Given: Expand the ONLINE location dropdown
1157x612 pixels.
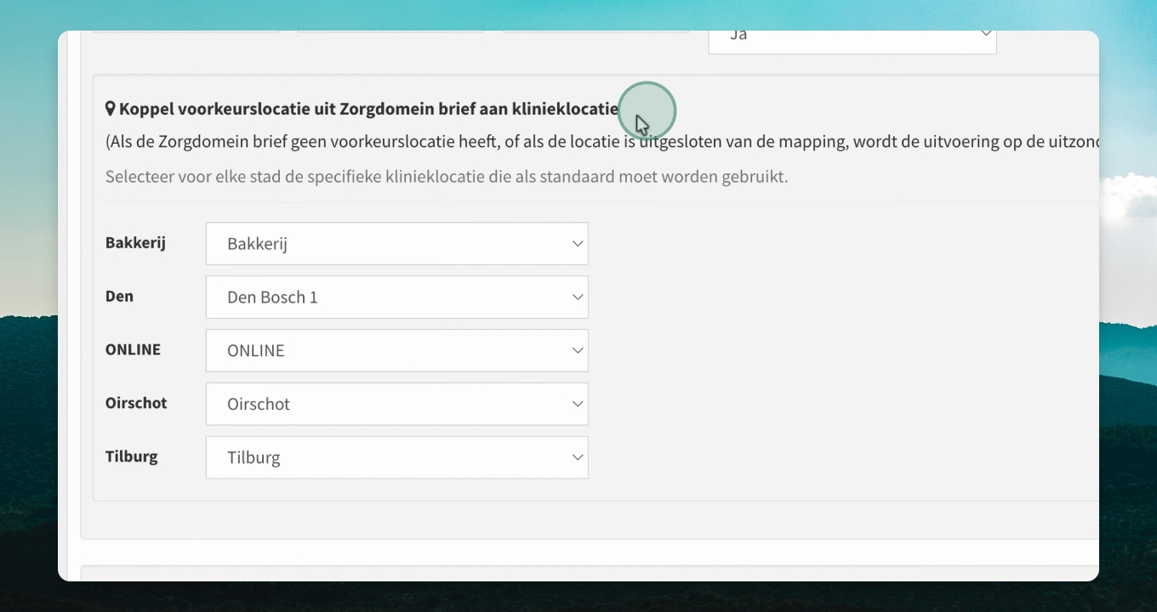Looking at the screenshot, I should [x=396, y=351].
